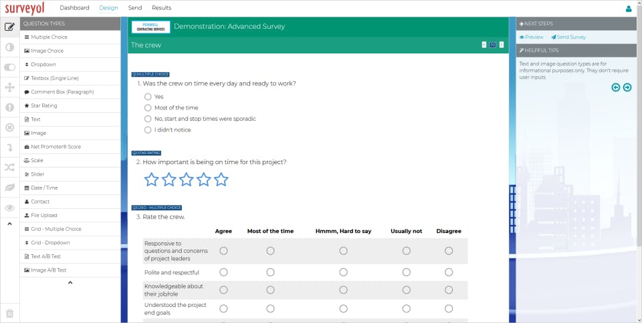This screenshot has width=642, height=323.
Task: Add a Date / Time question type
Action: [x=70, y=188]
